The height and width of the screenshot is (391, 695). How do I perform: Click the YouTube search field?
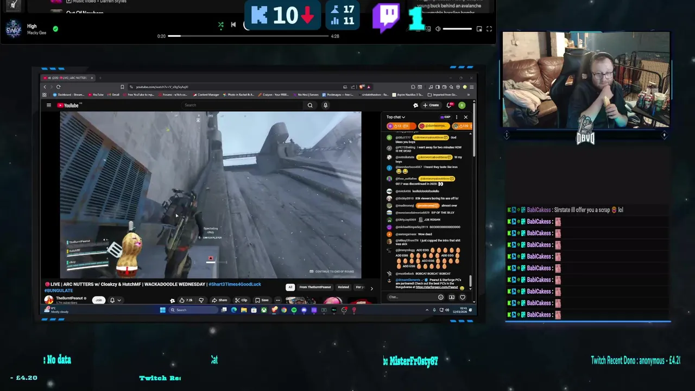tap(242, 105)
